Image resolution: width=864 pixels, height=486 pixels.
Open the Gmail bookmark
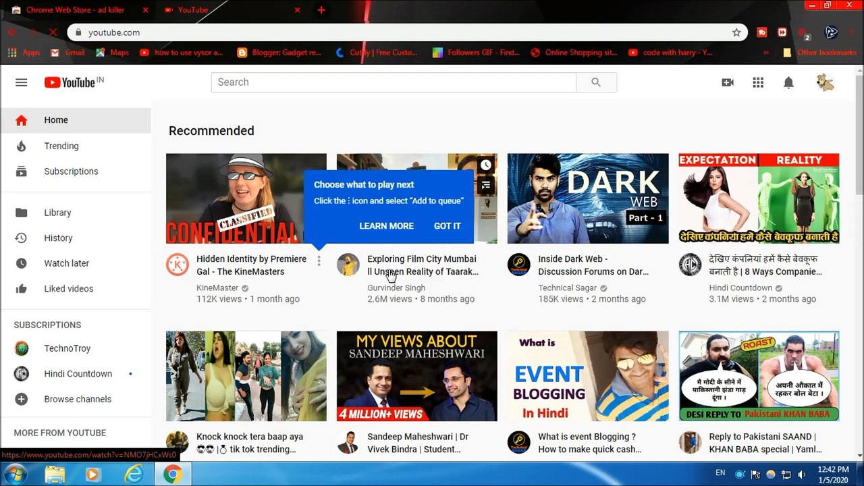coord(67,52)
